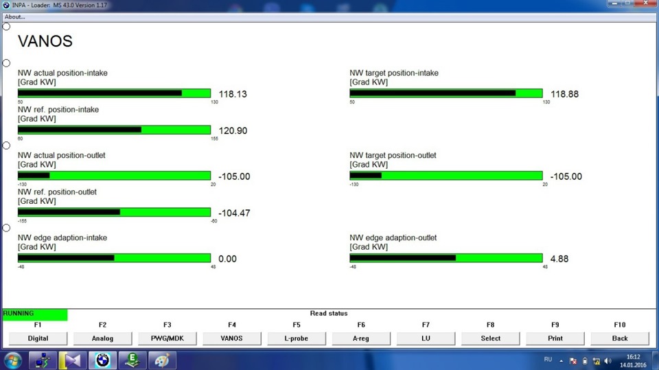Click the green RUNNING status indicator

(x=35, y=314)
